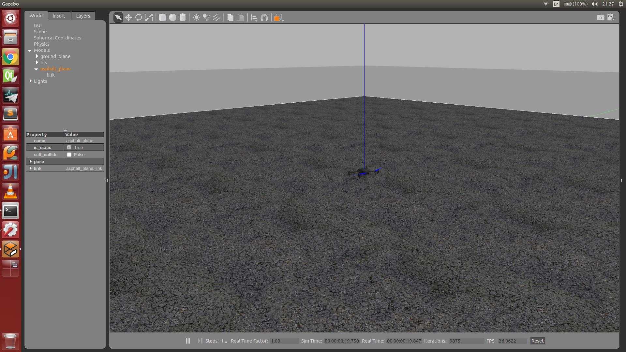Expand the iris model node
Viewport: 626px width, 352px height.
tap(37, 63)
